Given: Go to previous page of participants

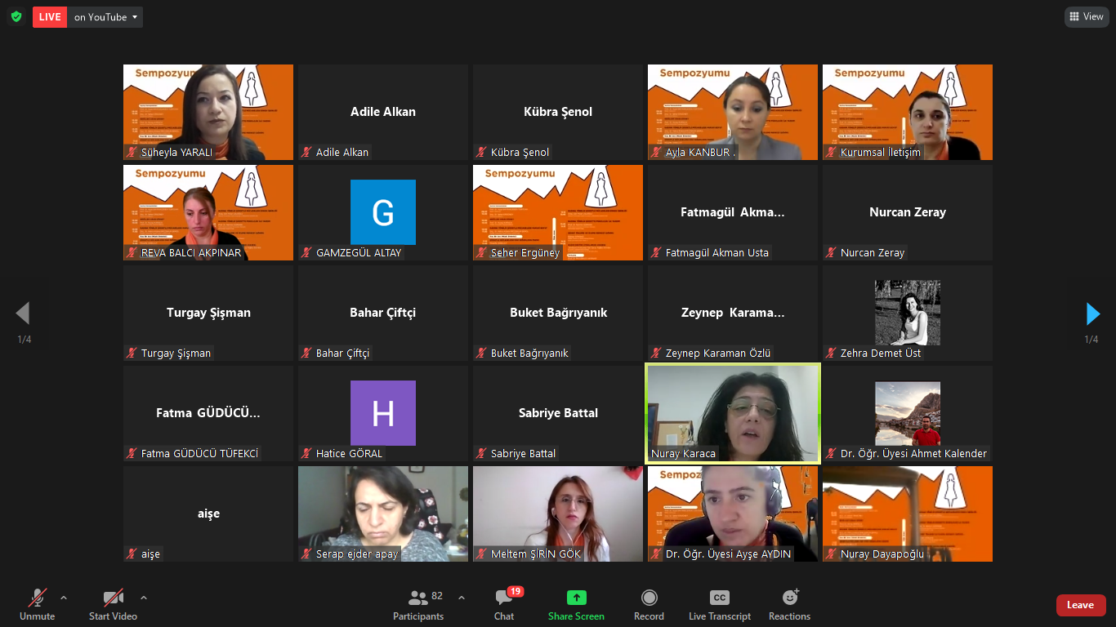Looking at the screenshot, I should (23, 313).
